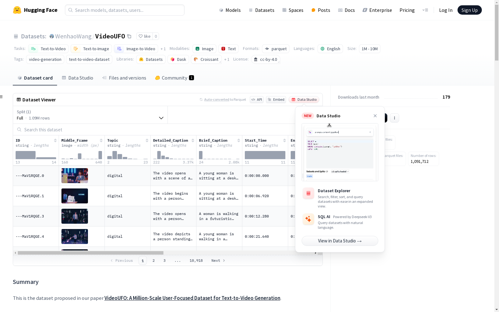The image size is (499, 312).
Task: Open the VideoUFO paper link
Action: pyautogui.click(x=192, y=298)
